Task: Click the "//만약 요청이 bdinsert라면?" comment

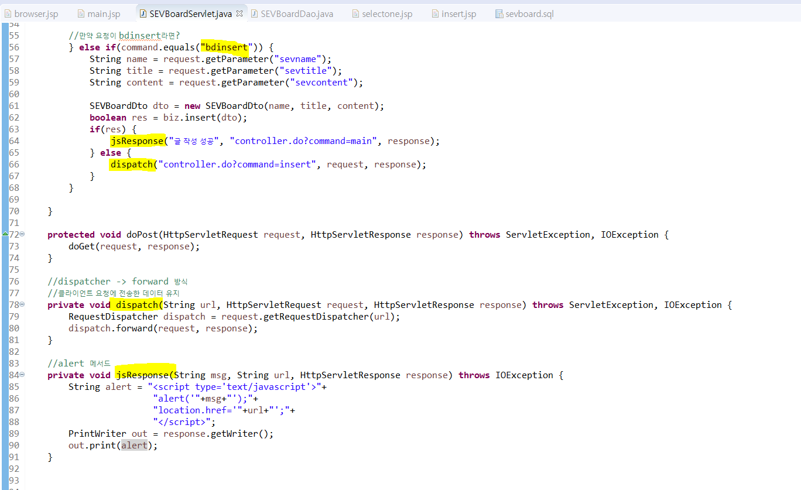Action: (124, 35)
